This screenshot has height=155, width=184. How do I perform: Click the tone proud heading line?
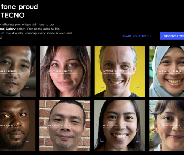pos(20,7)
